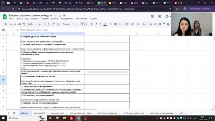Undo the last action in toolbar
The width and height of the screenshot is (215, 121).
point(11,24)
